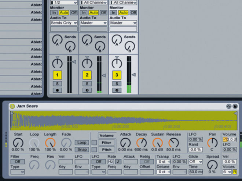Click the Jam Snare hot-swap preset icon
Image resolution: width=242 pixels, height=181 pixels.
(x=229, y=106)
